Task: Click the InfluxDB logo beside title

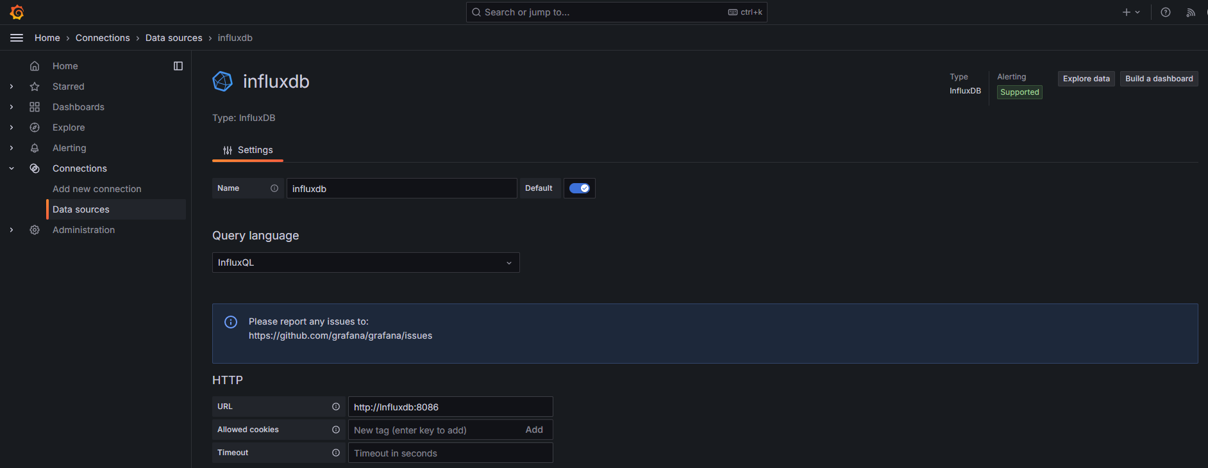Action: pos(222,81)
